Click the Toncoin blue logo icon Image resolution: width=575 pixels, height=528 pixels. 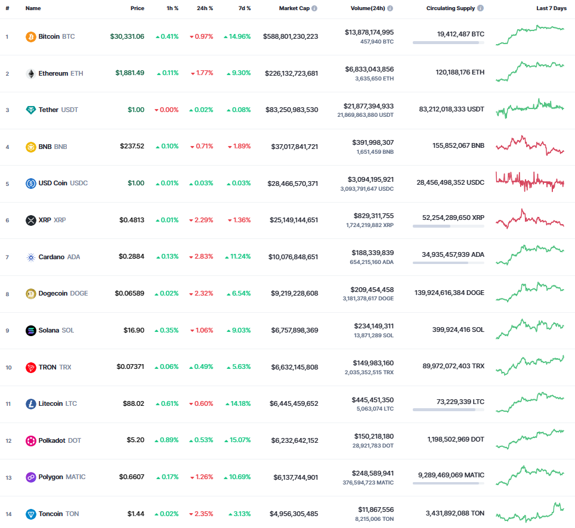point(31,514)
